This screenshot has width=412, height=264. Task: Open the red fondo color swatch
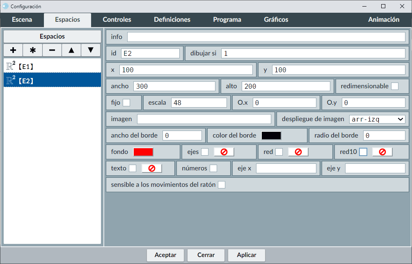coord(143,152)
